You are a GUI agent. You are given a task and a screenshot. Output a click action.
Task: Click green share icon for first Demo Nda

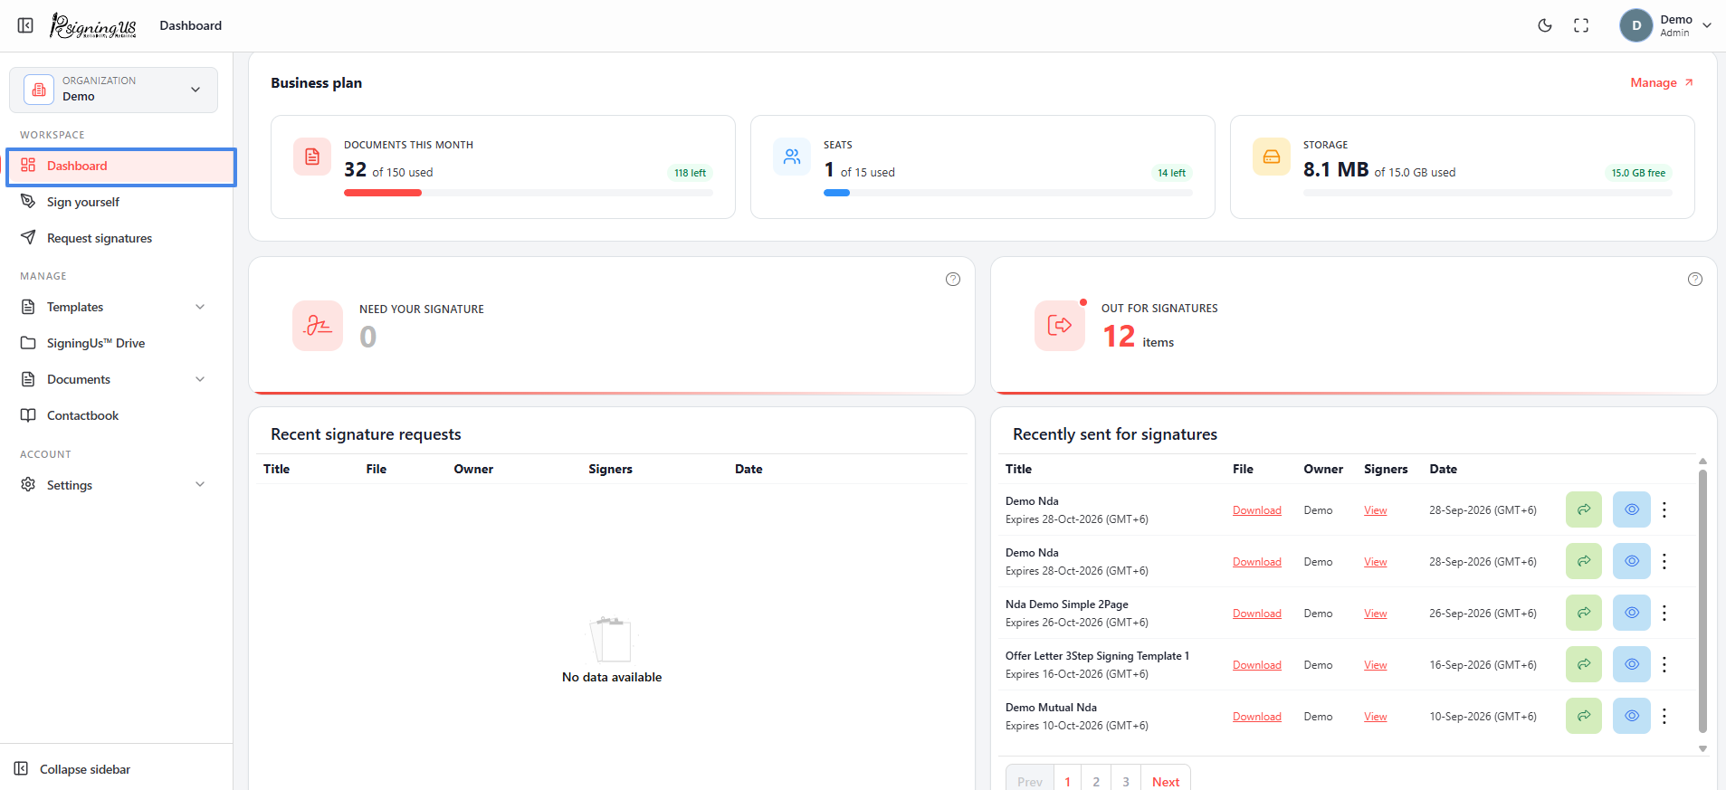pyautogui.click(x=1584, y=509)
